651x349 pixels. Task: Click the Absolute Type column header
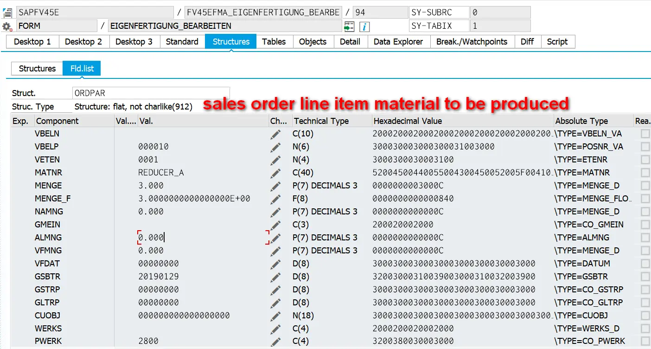pos(594,121)
